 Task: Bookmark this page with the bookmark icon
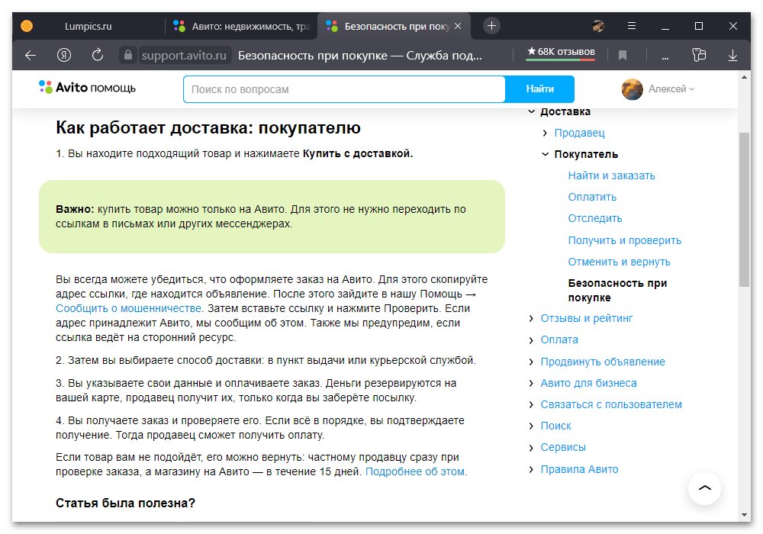coord(622,56)
